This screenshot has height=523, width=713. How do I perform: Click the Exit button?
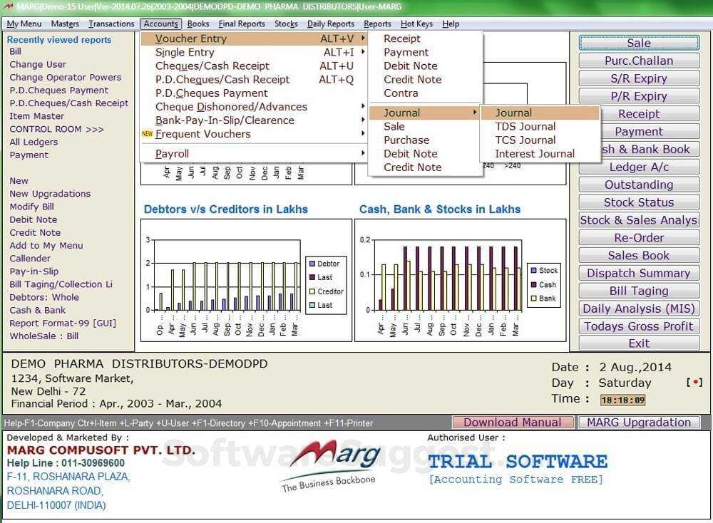tap(638, 343)
